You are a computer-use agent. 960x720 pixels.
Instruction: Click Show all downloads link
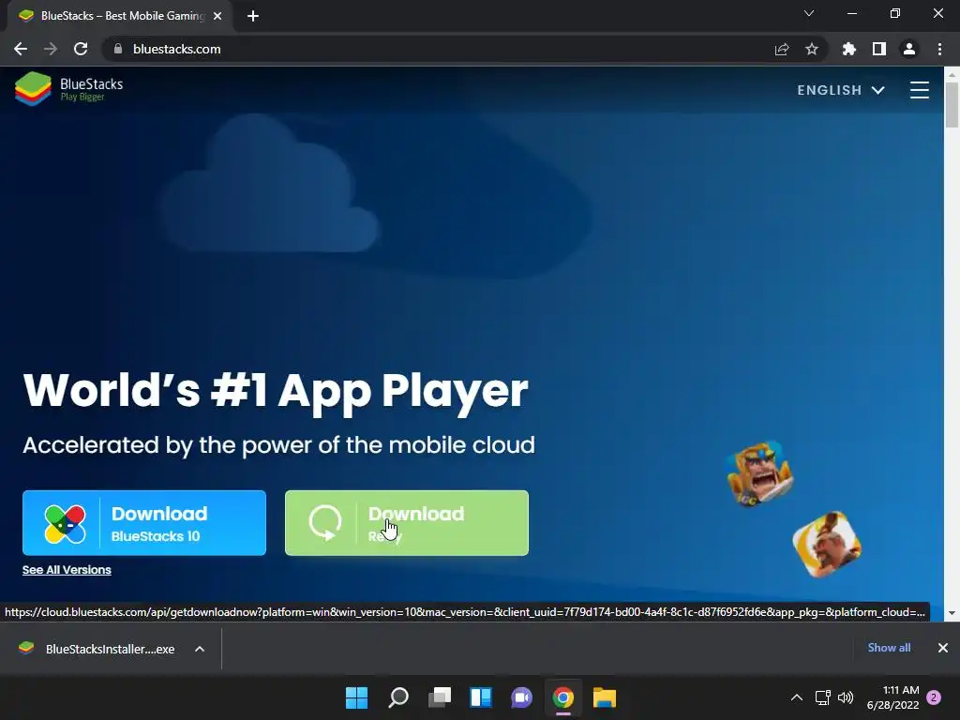click(x=889, y=648)
